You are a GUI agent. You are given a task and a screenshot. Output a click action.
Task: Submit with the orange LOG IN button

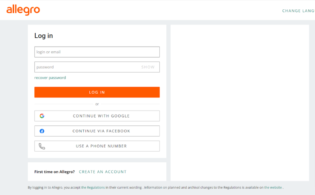(97, 92)
